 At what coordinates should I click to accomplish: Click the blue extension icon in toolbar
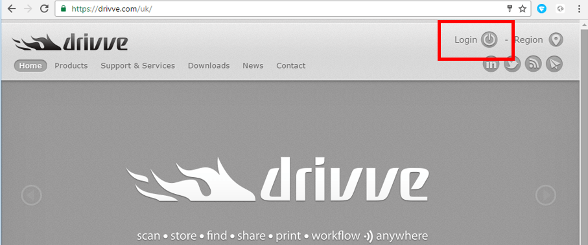tap(541, 8)
